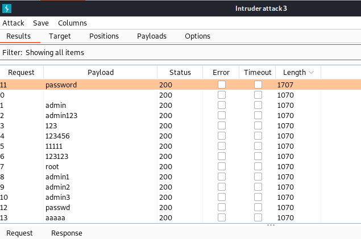Click the Filter: Showing all items bar

[x=181, y=52]
